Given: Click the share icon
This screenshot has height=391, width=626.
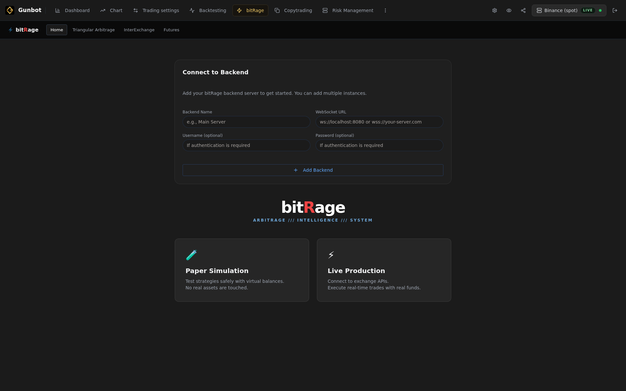Looking at the screenshot, I should [523, 10].
